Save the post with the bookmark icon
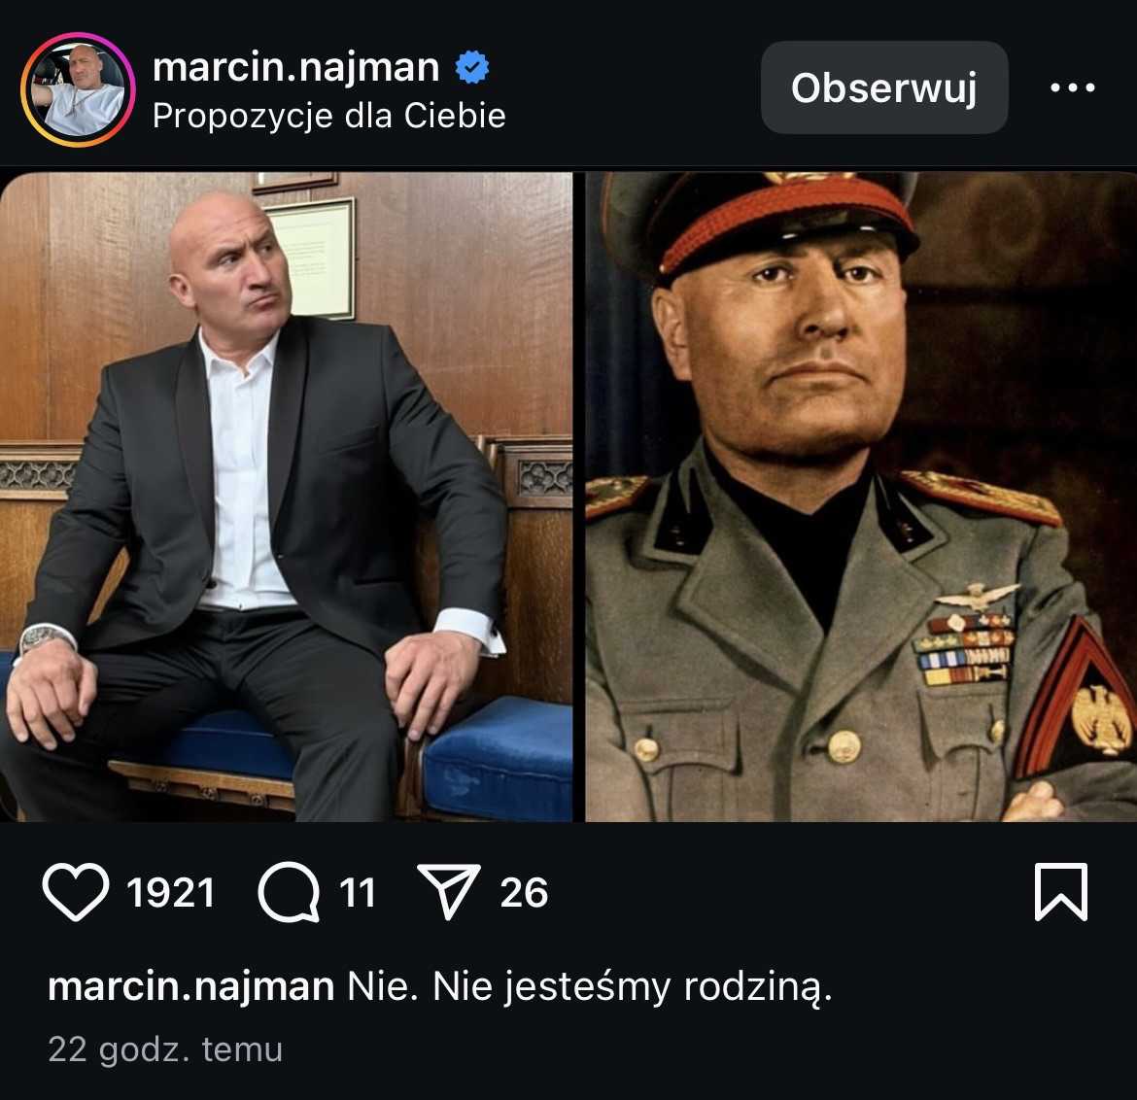This screenshot has width=1137, height=1100. click(1060, 892)
